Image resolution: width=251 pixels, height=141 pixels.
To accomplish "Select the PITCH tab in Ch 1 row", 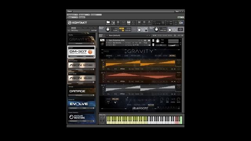I will pyautogui.click(x=122, y=69).
